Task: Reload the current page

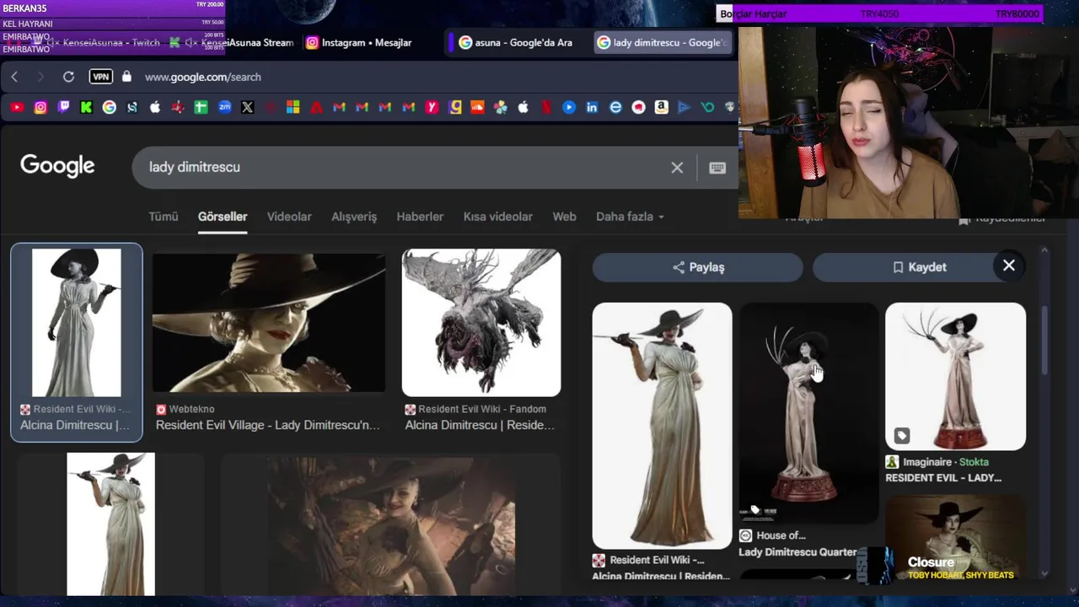Action: point(68,77)
